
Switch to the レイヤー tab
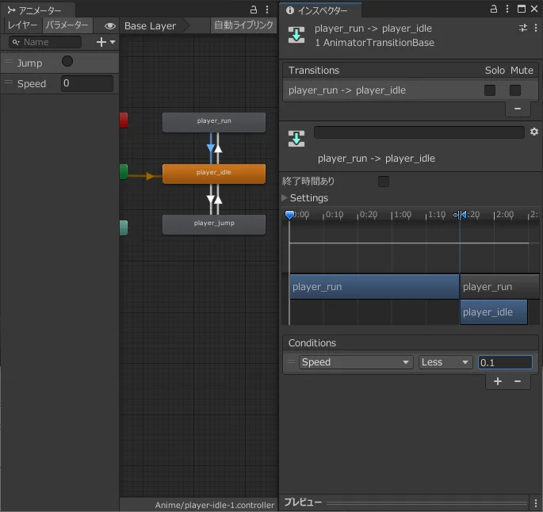click(22, 25)
